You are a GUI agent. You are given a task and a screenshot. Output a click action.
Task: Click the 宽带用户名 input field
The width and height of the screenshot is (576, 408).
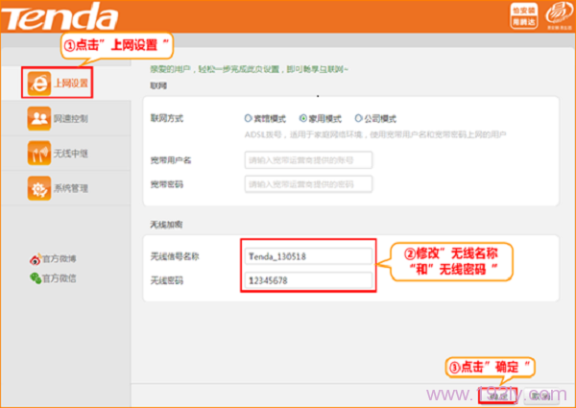tap(308, 159)
